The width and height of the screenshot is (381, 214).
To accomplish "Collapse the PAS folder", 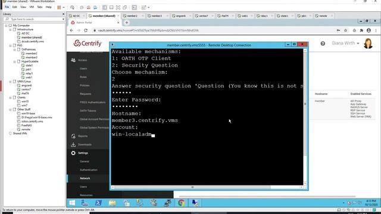I will pos(10,46).
